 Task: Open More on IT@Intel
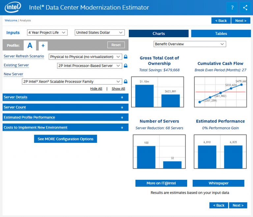(161, 183)
